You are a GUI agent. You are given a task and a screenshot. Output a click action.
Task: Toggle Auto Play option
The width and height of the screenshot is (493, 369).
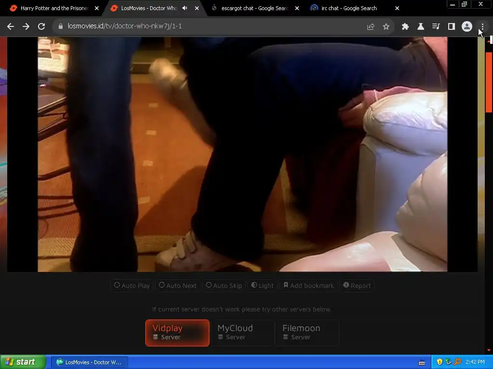(x=132, y=285)
